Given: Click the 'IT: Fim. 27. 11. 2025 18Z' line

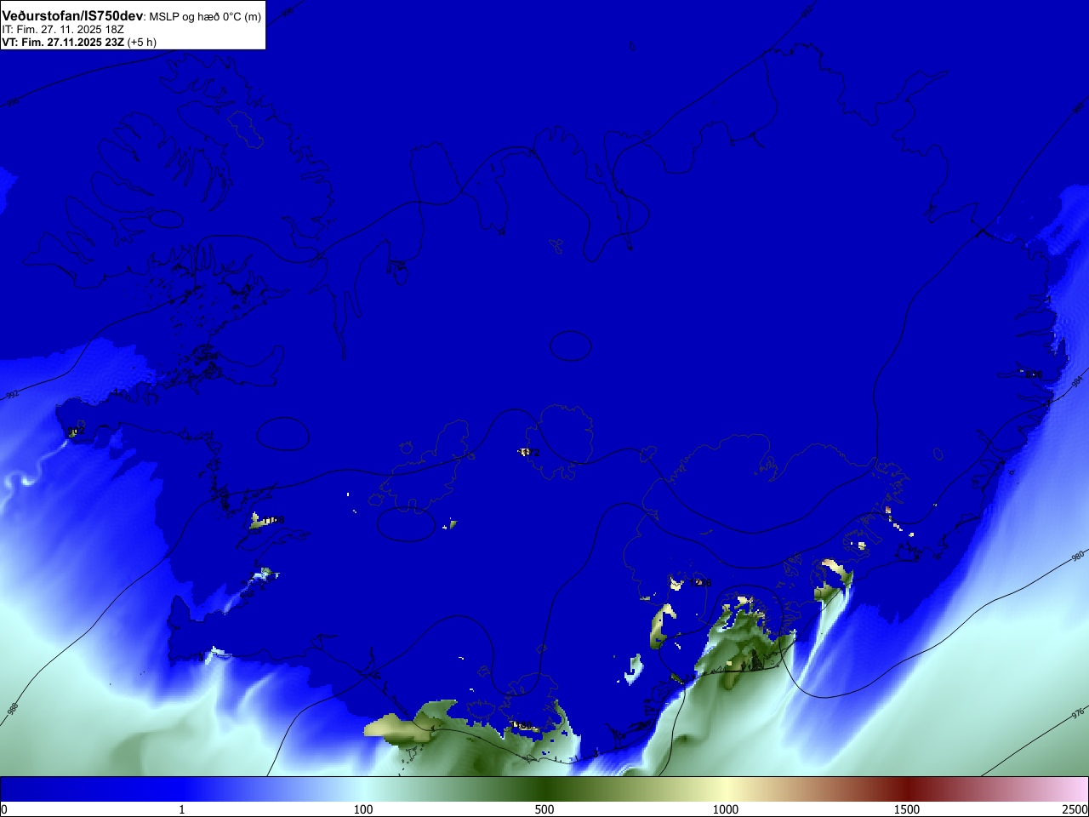Looking at the screenshot, I should coord(63,29).
